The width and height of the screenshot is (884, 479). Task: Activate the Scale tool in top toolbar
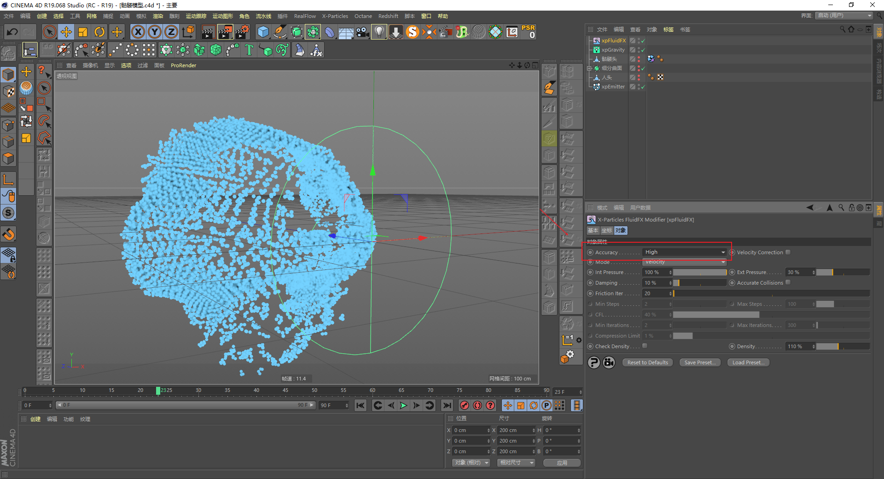pos(83,32)
